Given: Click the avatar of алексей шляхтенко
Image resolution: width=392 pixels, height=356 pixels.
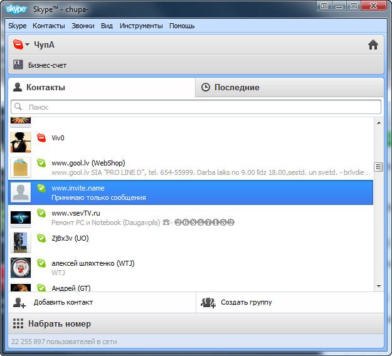Looking at the screenshot, I should click(x=21, y=268).
